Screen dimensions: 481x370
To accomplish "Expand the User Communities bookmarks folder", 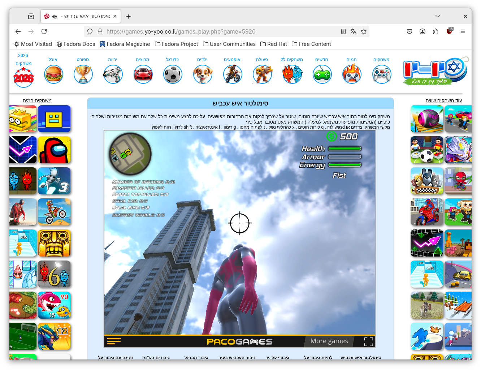I will tap(229, 44).
